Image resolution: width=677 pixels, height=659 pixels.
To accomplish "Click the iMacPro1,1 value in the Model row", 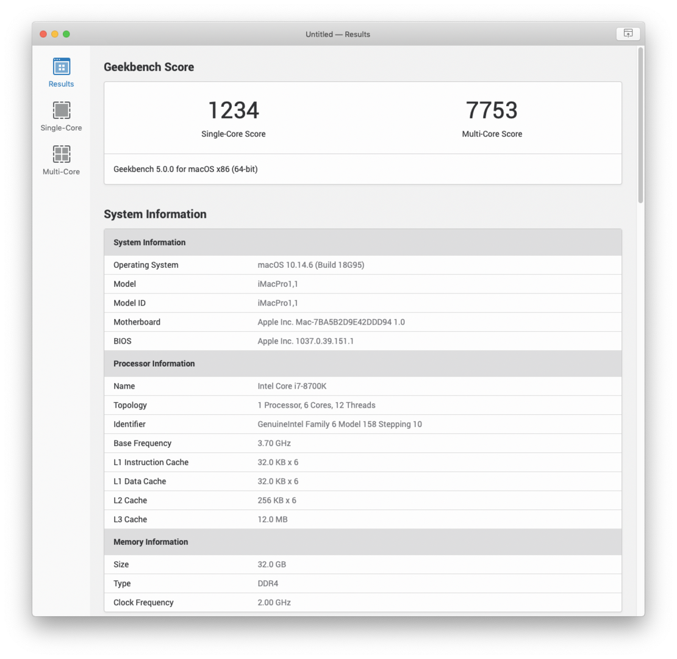I will coord(278,284).
